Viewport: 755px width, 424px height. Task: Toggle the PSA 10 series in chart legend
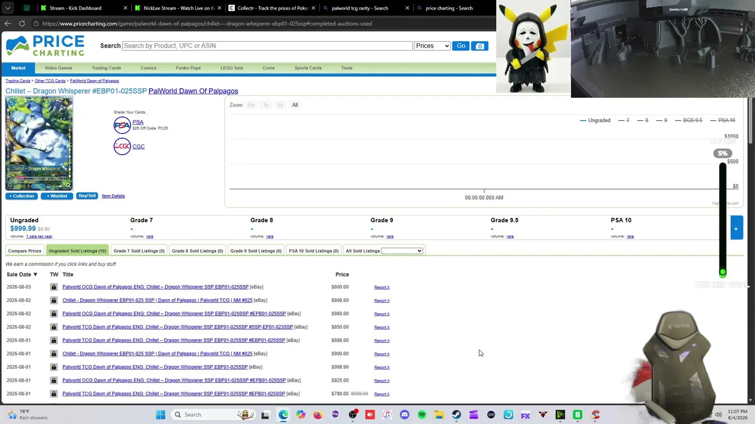722,120
